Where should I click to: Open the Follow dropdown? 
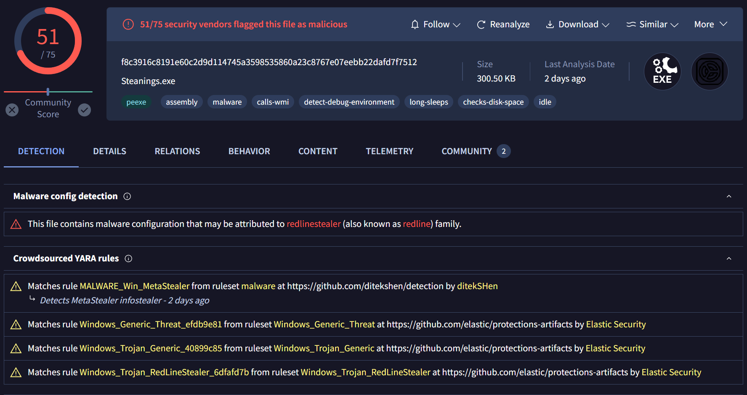(436, 24)
